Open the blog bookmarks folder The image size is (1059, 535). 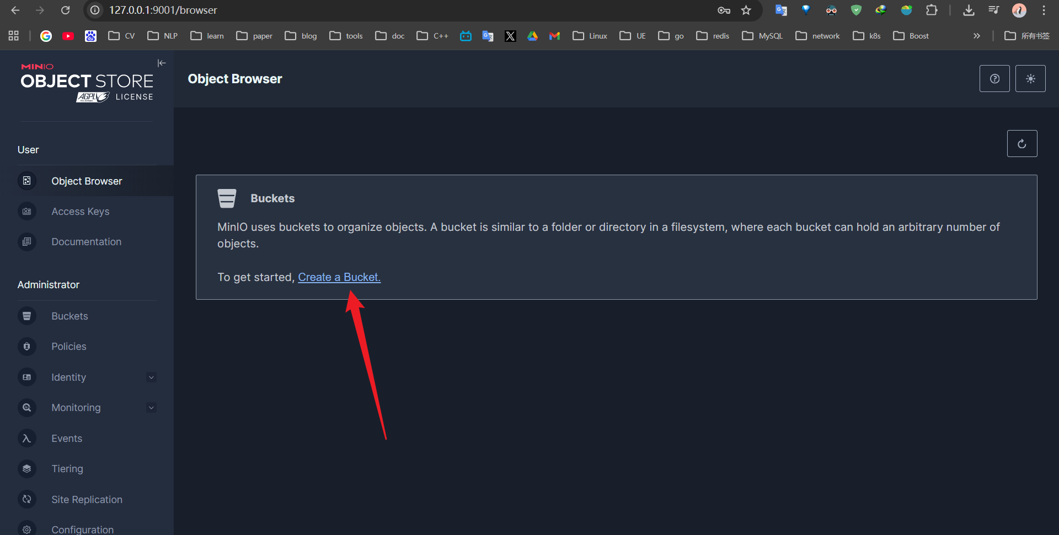pos(301,36)
